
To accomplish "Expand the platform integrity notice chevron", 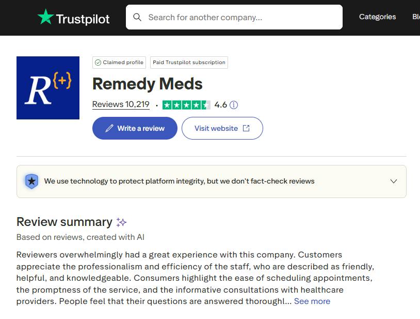I will [394, 181].
